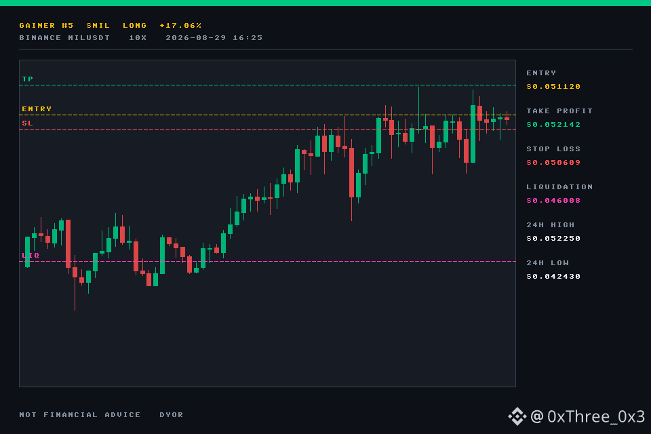Click the LONG position label
Viewport: 651px width, 434px height.
[x=134, y=25]
